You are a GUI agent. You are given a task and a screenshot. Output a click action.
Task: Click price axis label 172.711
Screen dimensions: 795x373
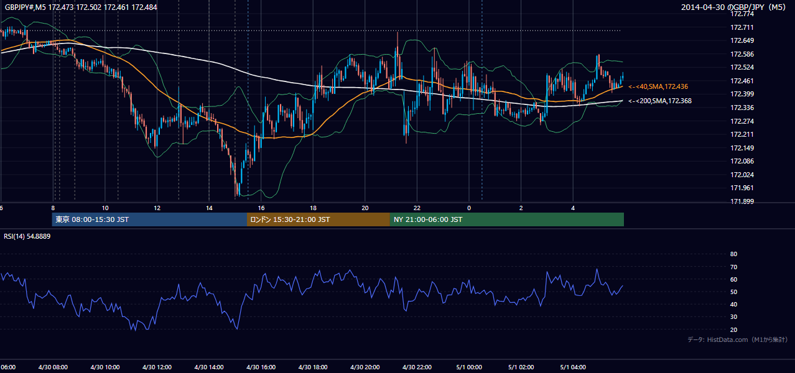tap(742, 27)
